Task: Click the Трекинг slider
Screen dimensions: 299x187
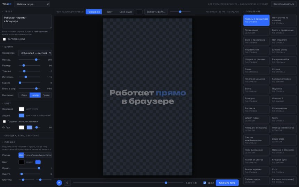Action: 30,71
